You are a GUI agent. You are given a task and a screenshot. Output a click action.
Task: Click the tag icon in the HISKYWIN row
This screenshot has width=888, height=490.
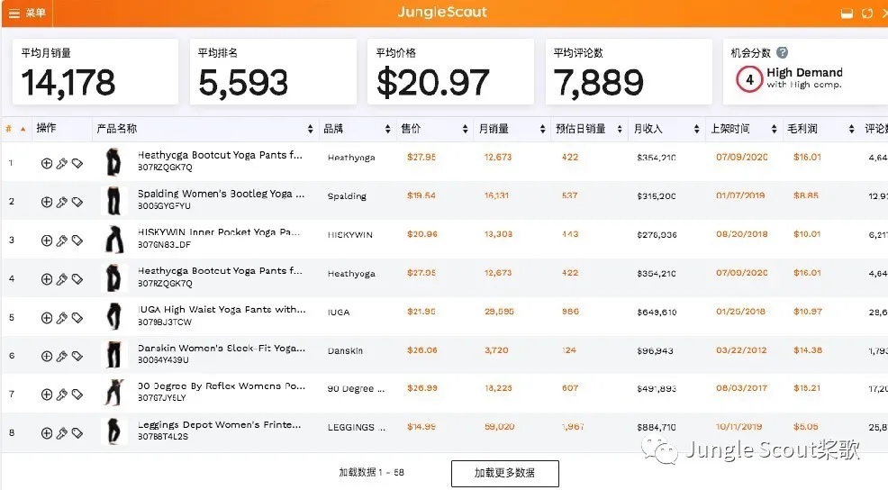coord(77,240)
